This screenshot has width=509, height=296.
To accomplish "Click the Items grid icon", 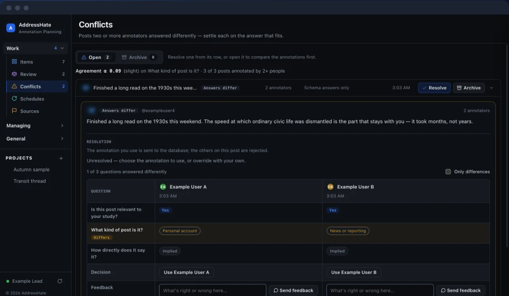I will point(14,62).
